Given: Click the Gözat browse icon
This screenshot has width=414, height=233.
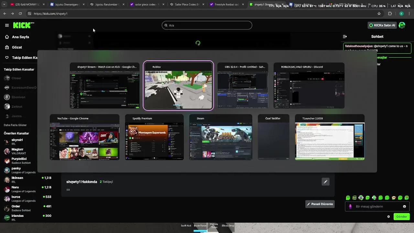Looking at the screenshot, I should (7, 47).
